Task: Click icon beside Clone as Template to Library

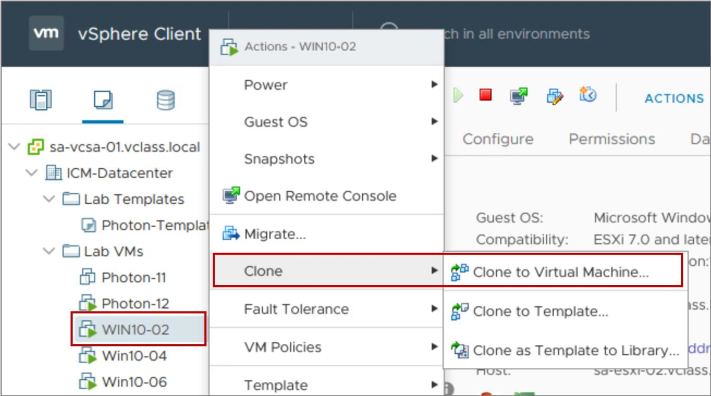Action: tap(460, 350)
